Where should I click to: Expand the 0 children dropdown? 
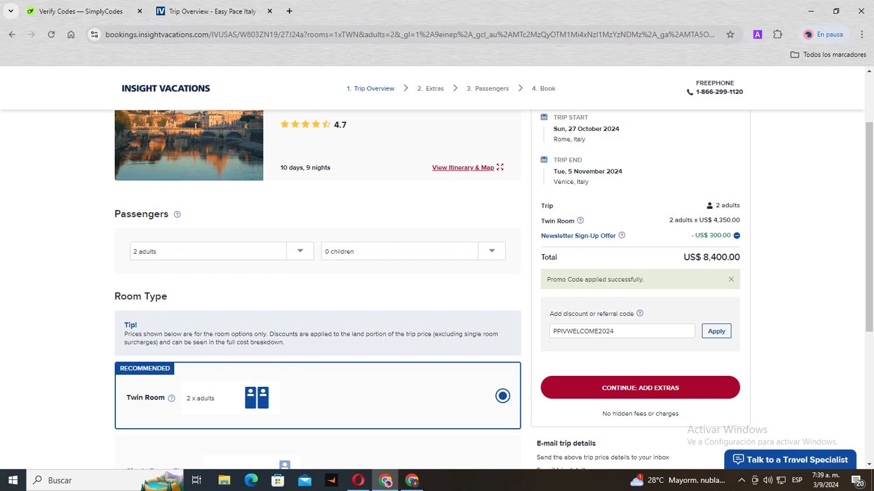coord(492,251)
